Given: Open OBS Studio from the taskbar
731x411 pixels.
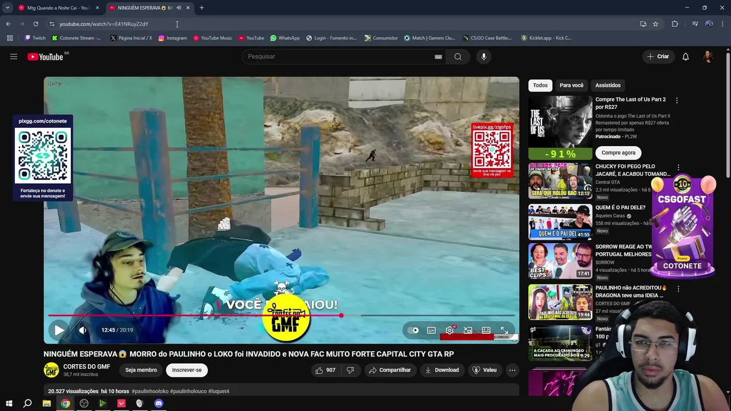Looking at the screenshot, I should 84,404.
